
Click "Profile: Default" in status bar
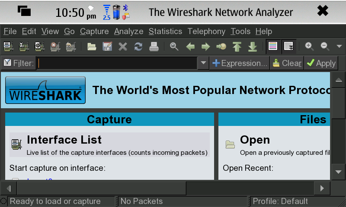pos(280,201)
